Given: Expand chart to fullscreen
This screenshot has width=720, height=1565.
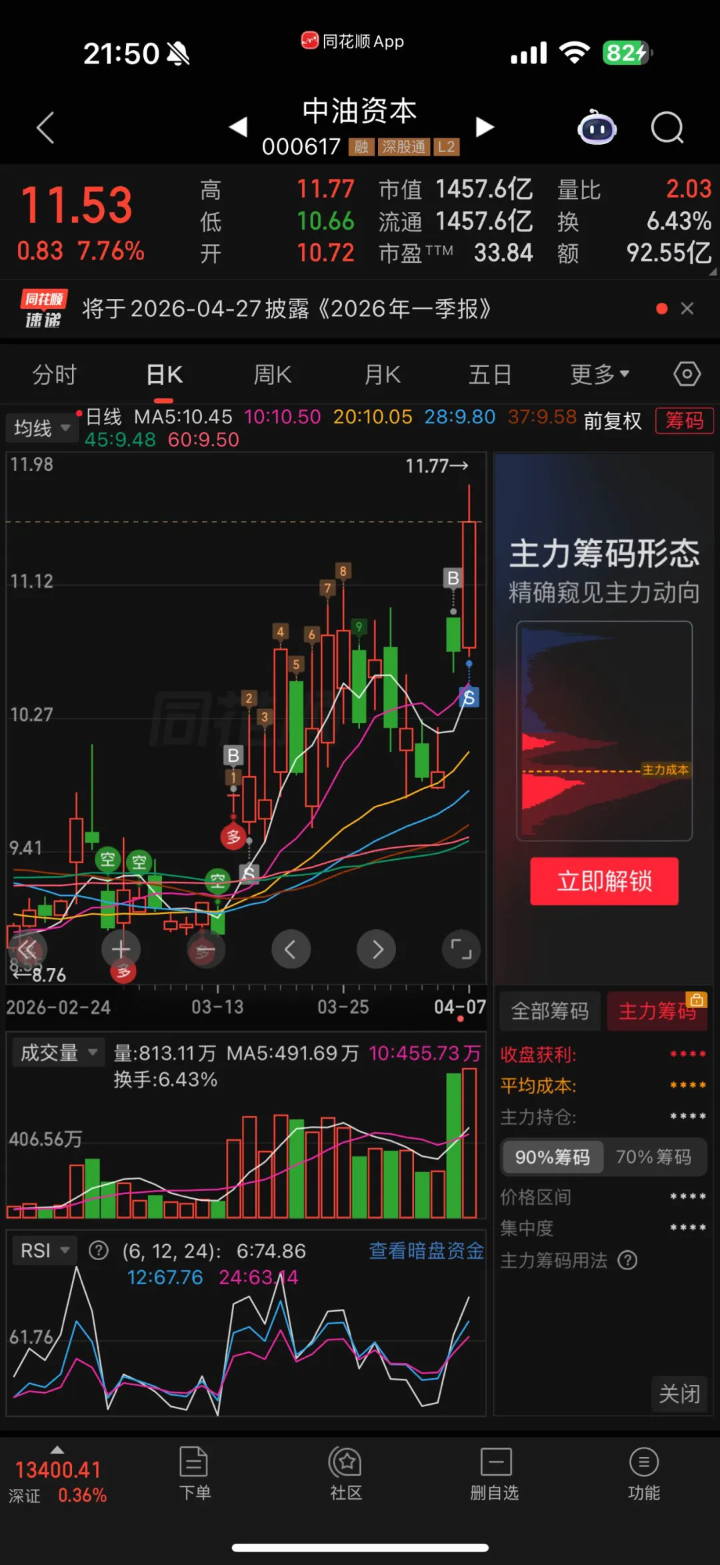Looking at the screenshot, I should tap(461, 949).
